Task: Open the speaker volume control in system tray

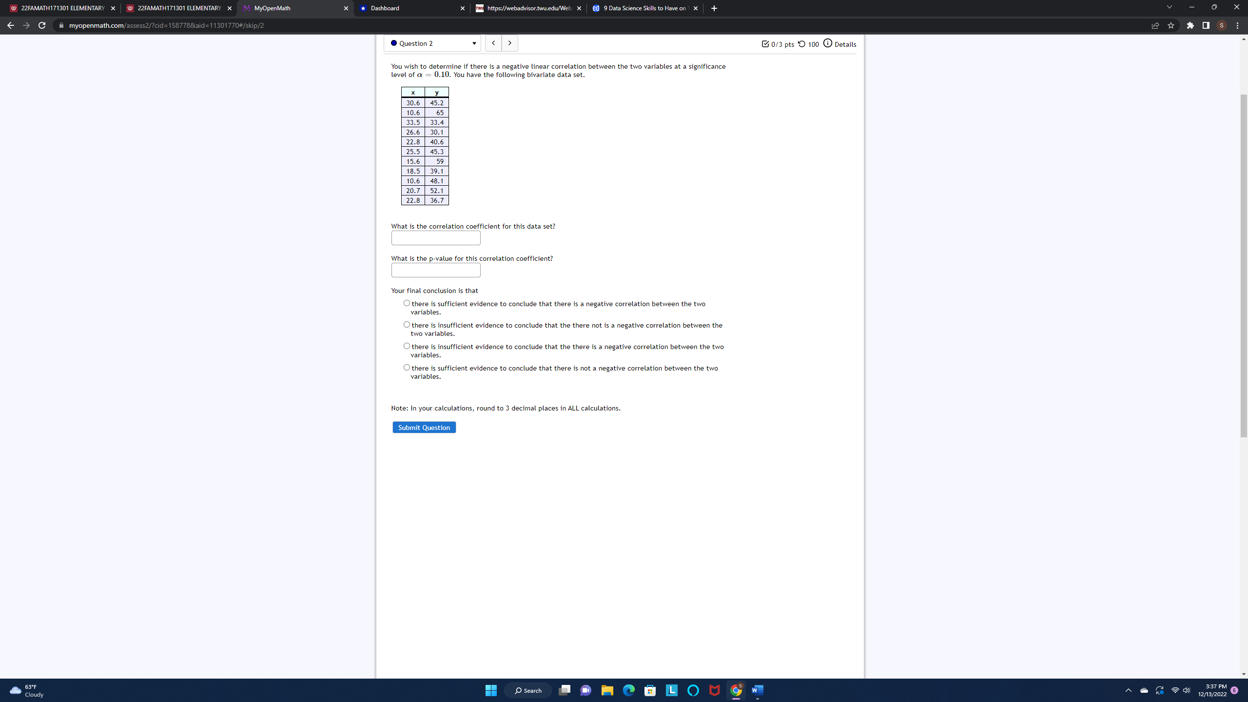Action: pos(1187,690)
